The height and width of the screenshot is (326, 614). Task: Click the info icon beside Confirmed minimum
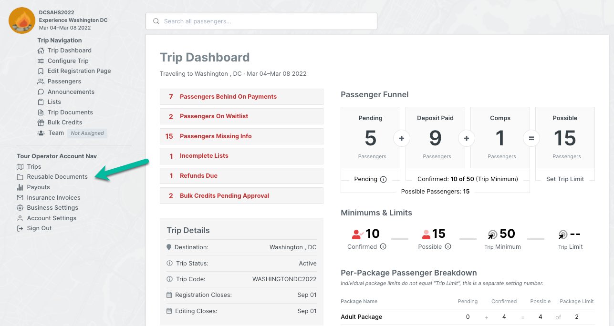pos(383,247)
